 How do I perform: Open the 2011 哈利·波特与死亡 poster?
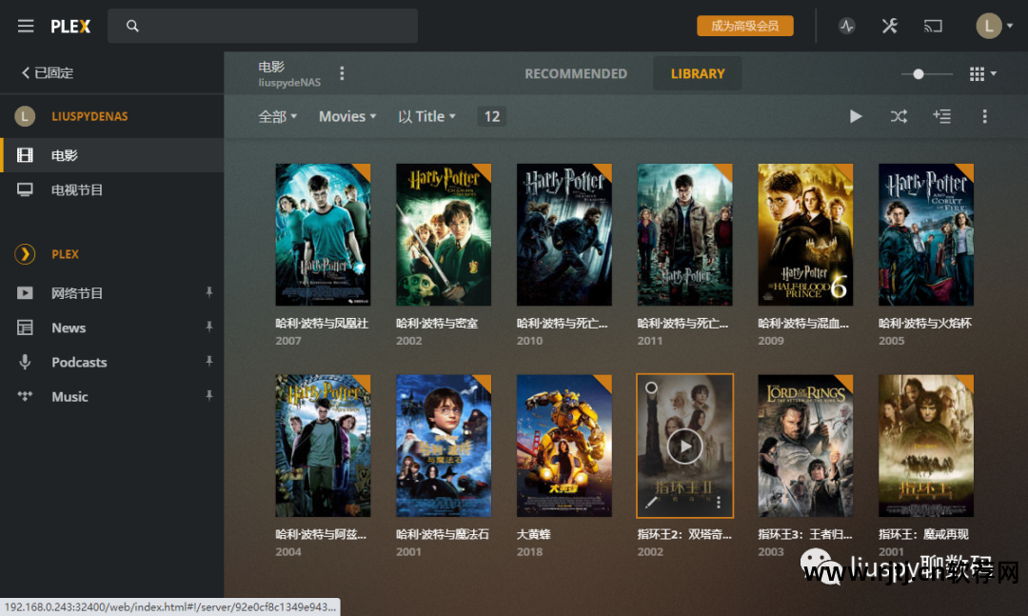click(x=684, y=235)
